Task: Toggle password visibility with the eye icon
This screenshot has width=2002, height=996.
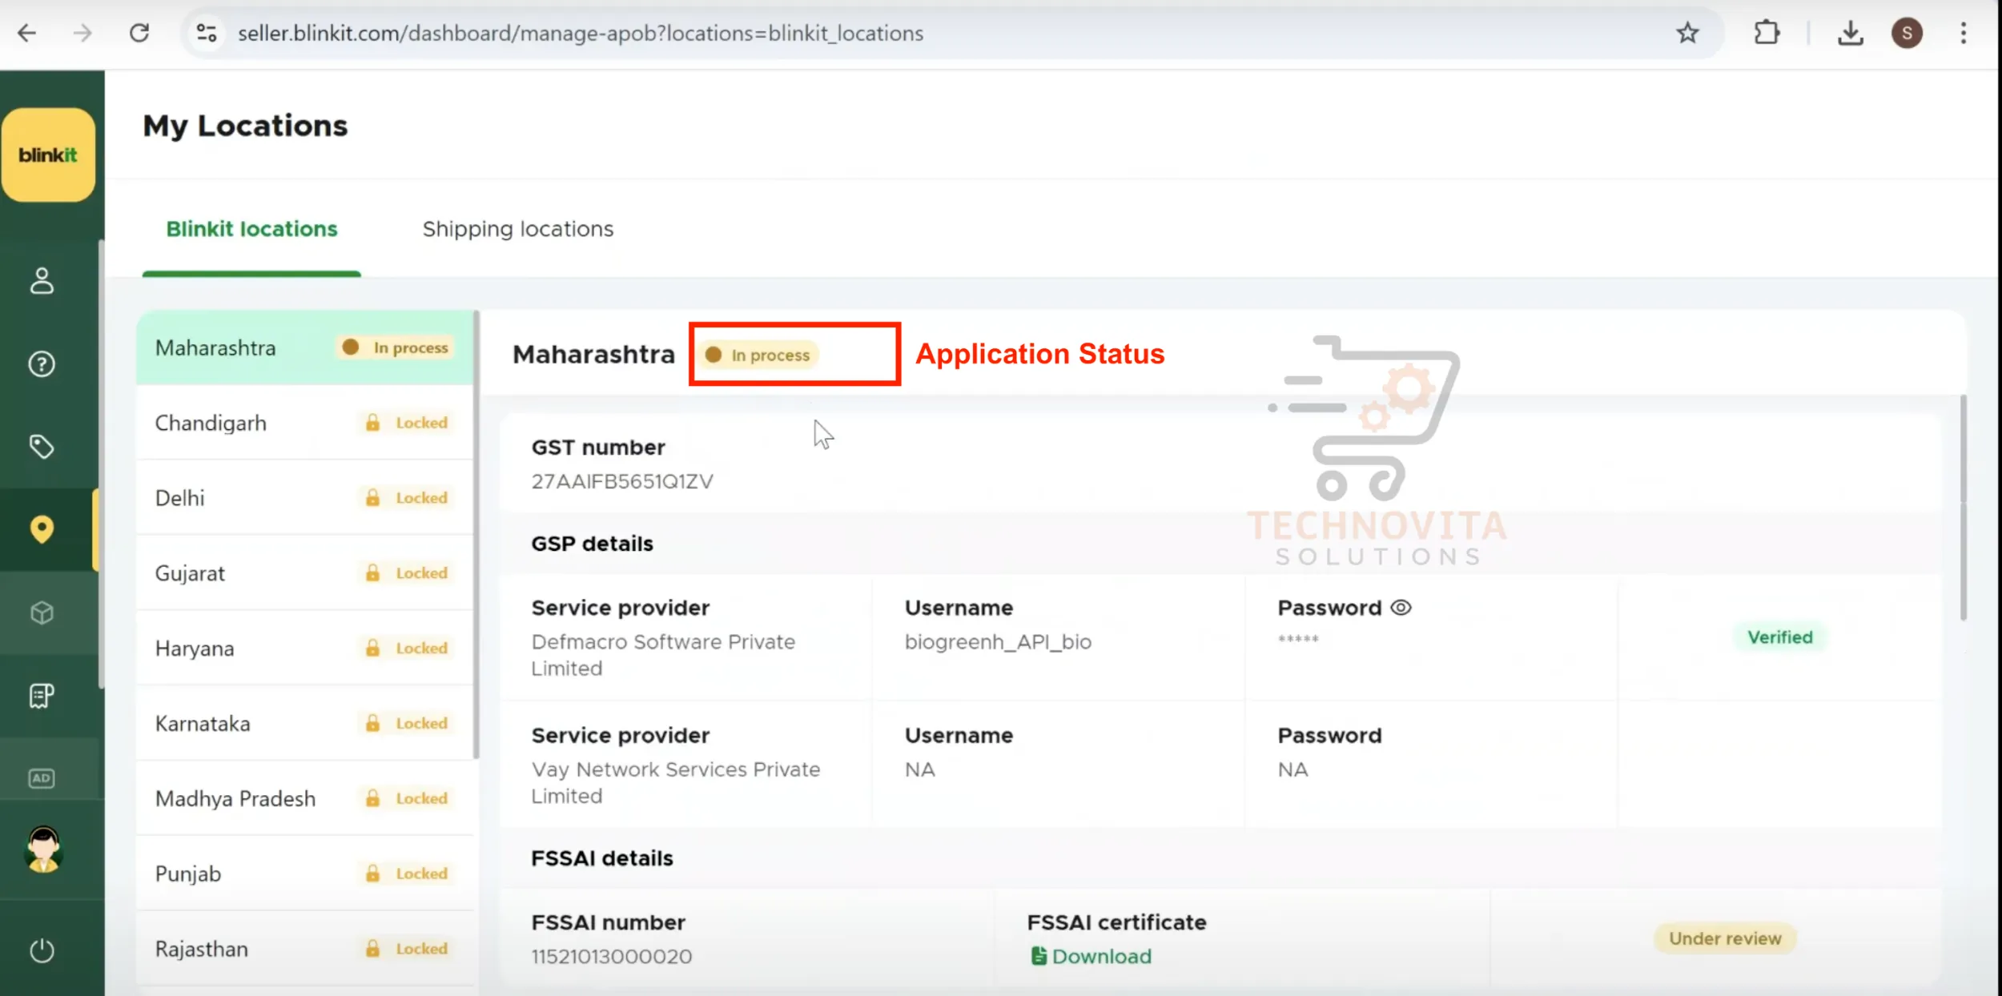Action: click(1401, 608)
